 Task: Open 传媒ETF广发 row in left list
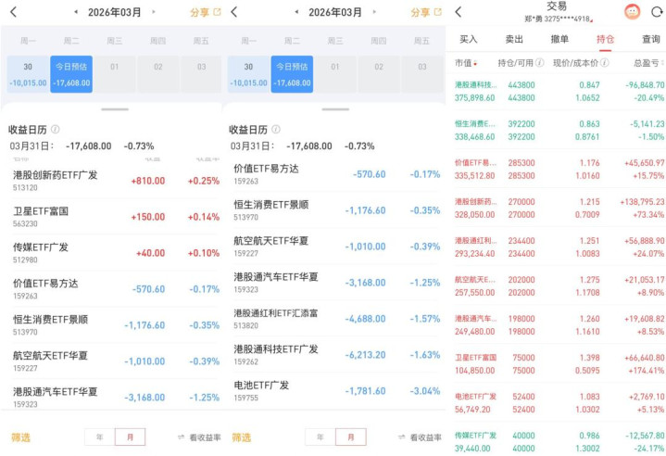[x=115, y=252]
